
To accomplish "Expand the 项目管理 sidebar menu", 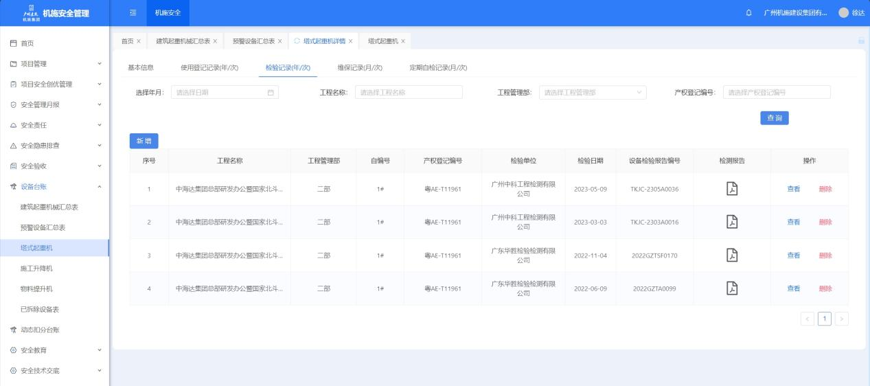I will coord(54,64).
